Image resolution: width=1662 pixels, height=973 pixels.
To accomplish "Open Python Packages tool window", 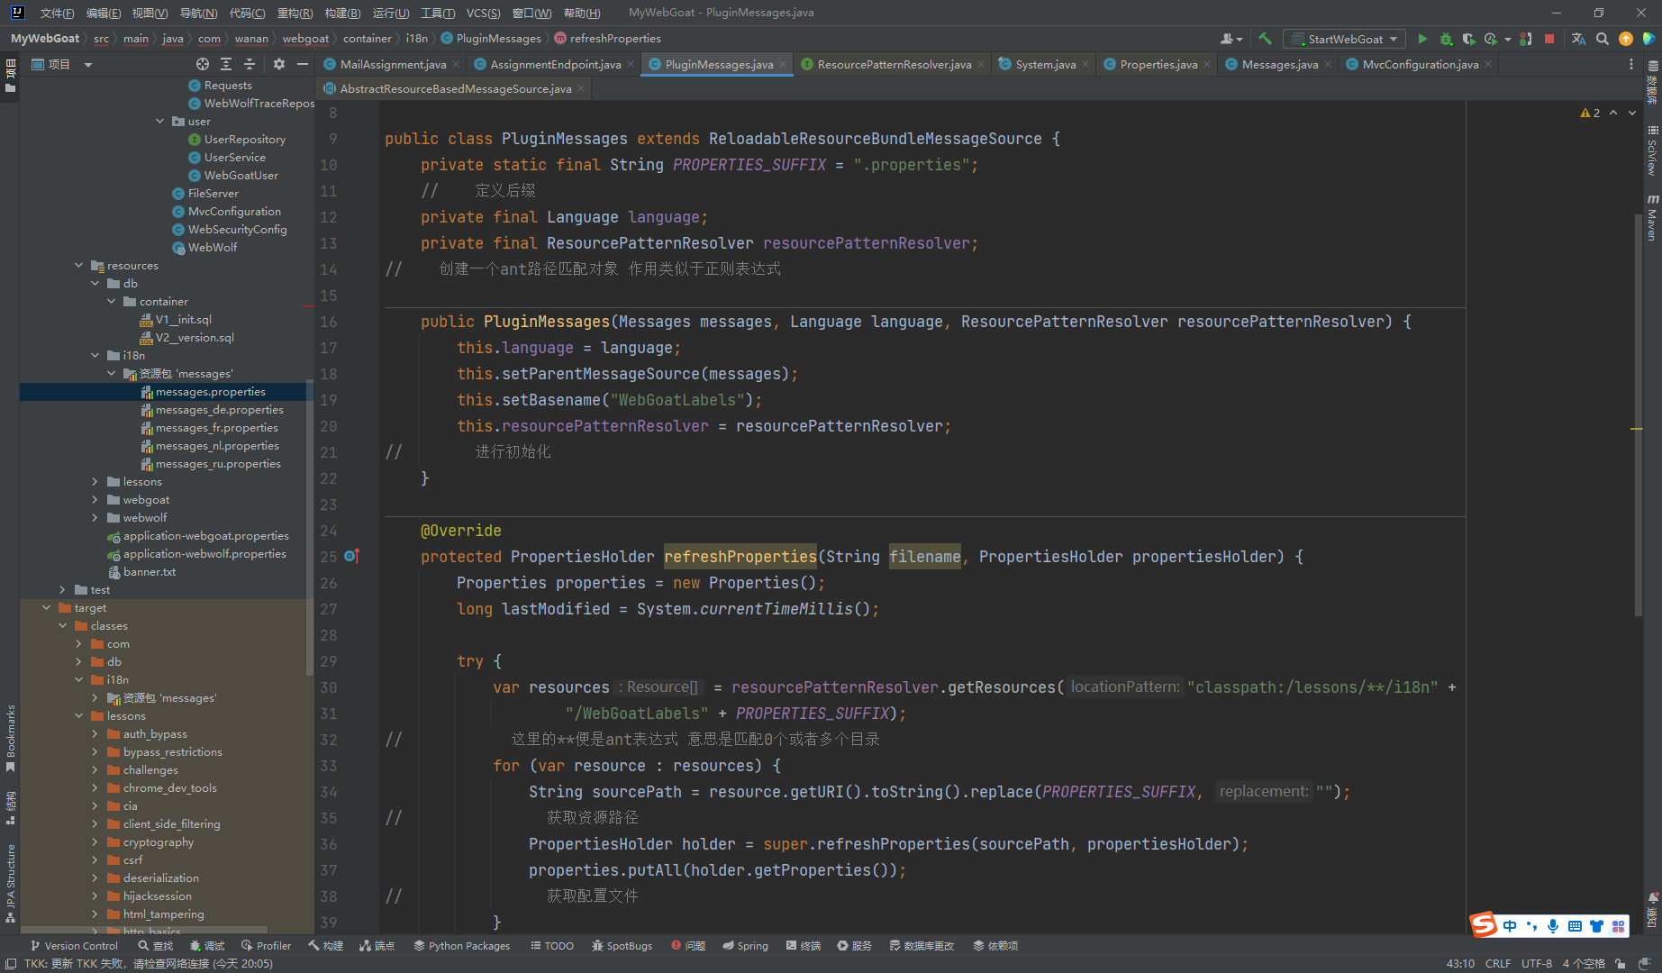I will (461, 946).
